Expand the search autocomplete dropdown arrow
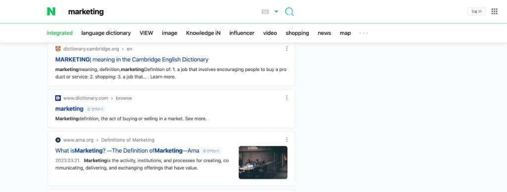Screen dimensions: 507x192 coord(276,12)
